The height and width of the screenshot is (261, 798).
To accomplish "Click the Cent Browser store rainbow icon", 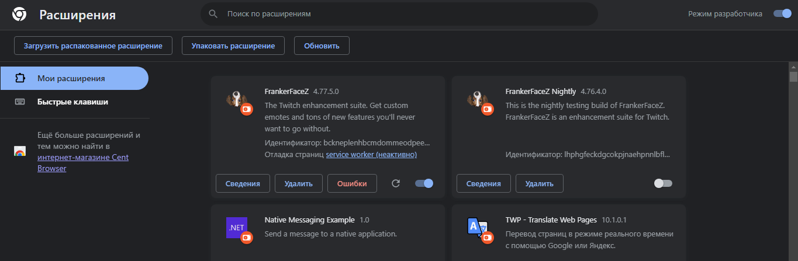I will 20,151.
